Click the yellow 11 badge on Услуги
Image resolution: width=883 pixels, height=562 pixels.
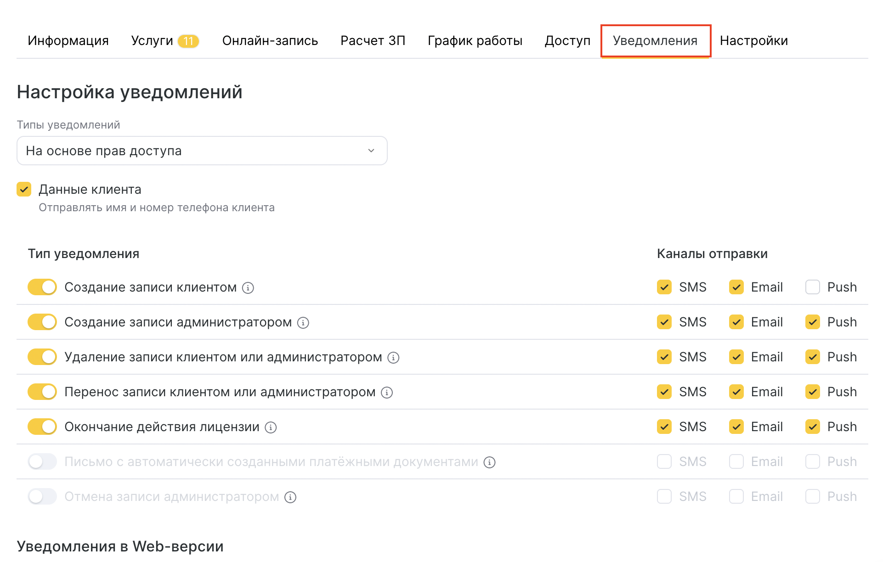188,41
